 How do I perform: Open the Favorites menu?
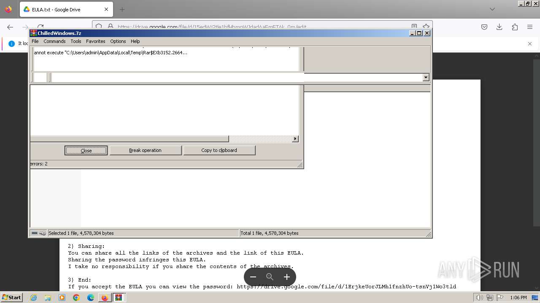96,41
